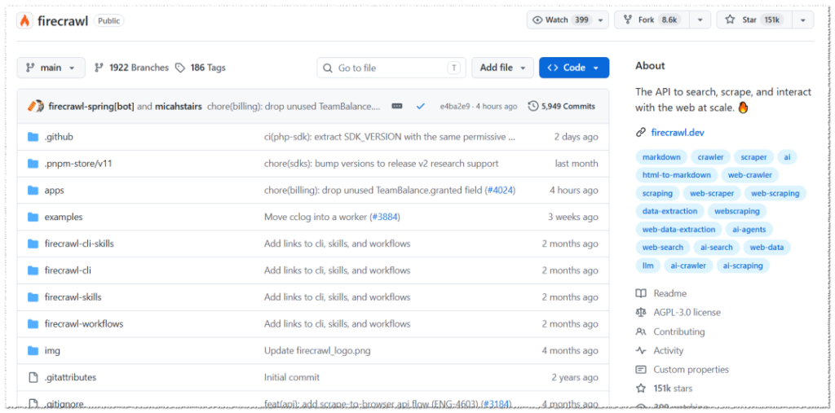835x413 pixels.
Task: Open the commit message ellipsis icon
Action: [397, 106]
